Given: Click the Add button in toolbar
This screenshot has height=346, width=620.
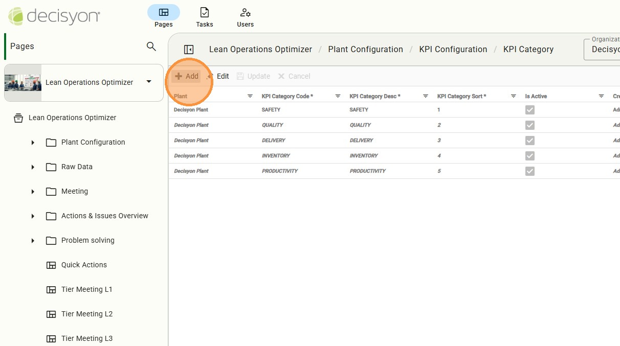Looking at the screenshot, I should 187,76.
